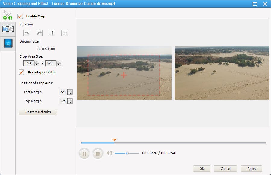
Task: Open the film strip Effect tab
Action: pyautogui.click(x=8, y=29)
